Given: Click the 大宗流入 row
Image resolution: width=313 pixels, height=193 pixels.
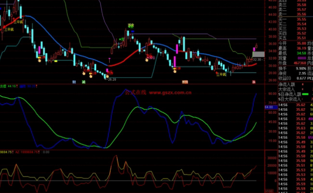Looking at the screenshot, I should pyautogui.click(x=296, y=89).
